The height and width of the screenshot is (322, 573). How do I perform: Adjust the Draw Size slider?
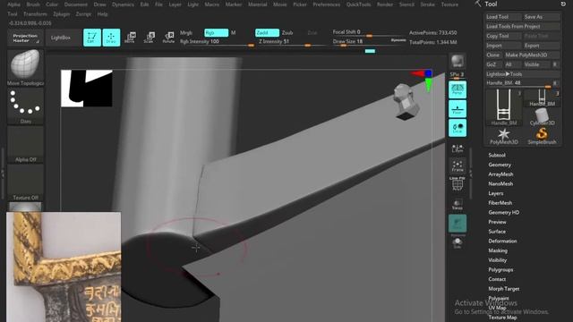click(368, 42)
